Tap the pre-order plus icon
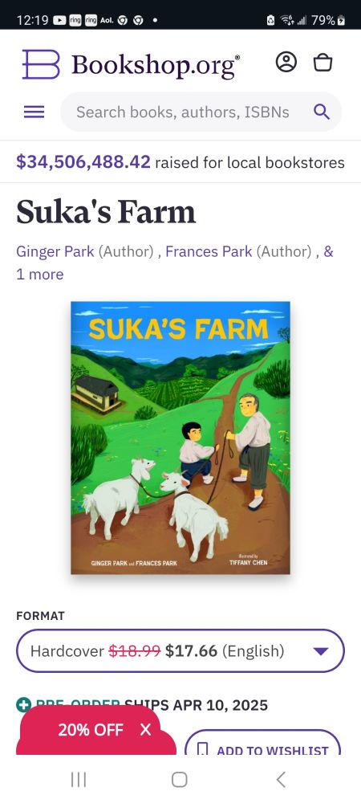The width and height of the screenshot is (361, 803). [23, 705]
